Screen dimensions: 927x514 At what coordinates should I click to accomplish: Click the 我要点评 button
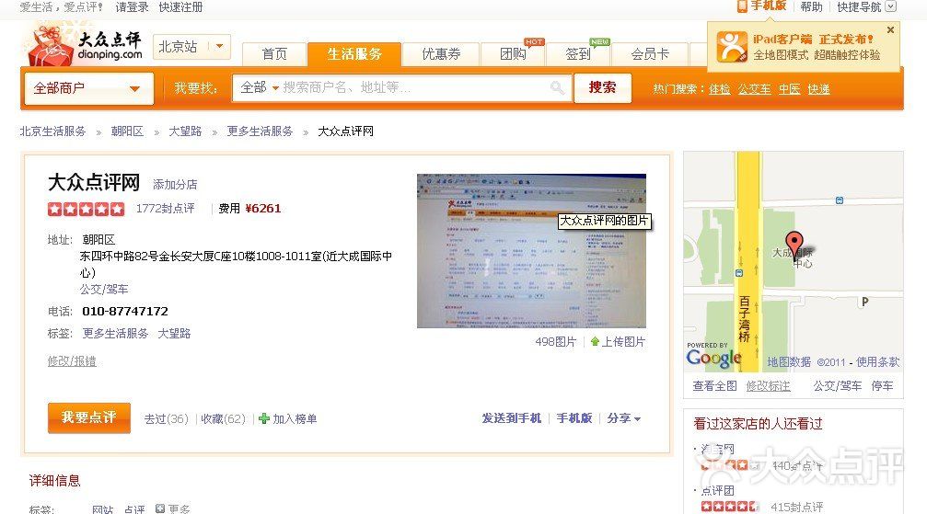pos(89,417)
